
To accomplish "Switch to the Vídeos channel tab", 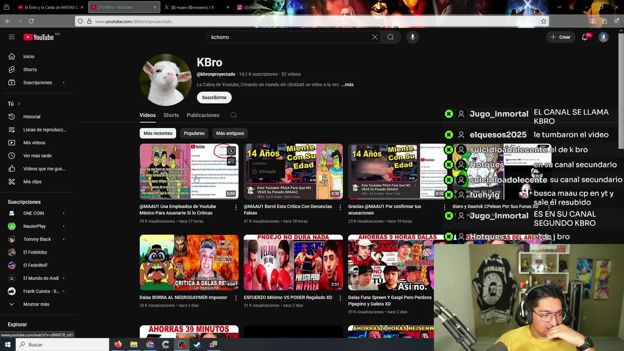I will pos(148,115).
